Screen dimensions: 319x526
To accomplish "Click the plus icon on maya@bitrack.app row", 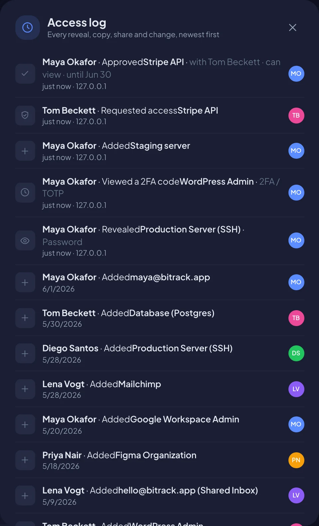I will (x=25, y=283).
